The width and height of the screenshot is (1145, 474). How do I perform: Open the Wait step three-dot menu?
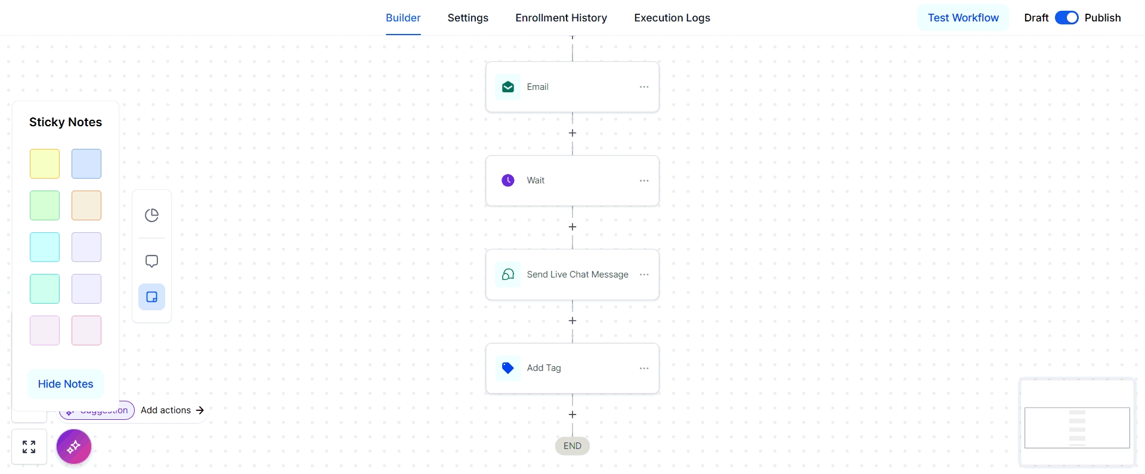644,180
